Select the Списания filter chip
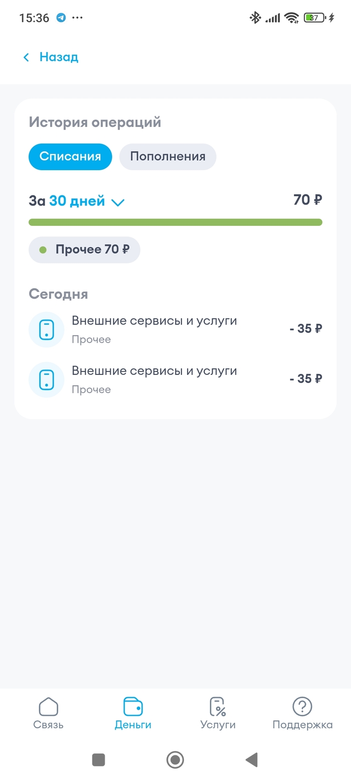Viewport: 351px width, 781px height. point(70,157)
